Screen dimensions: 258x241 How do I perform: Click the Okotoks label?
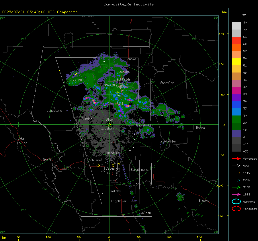(x=115, y=191)
